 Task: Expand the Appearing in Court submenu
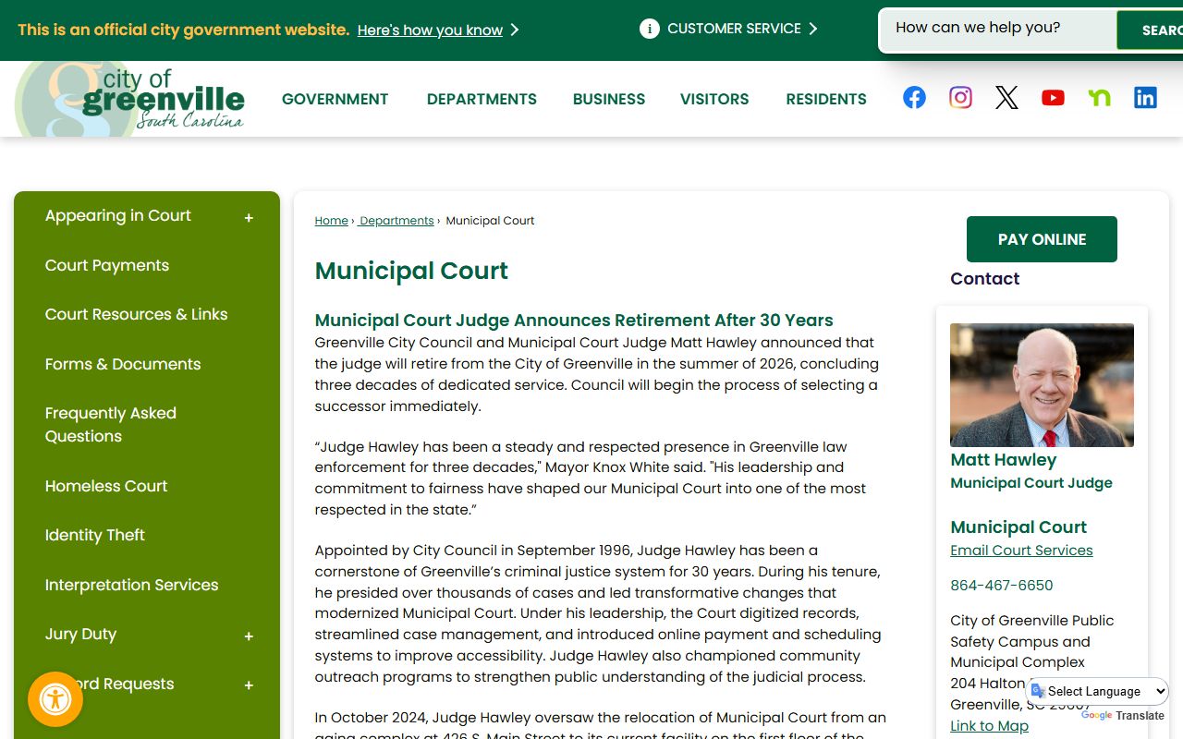click(x=249, y=218)
